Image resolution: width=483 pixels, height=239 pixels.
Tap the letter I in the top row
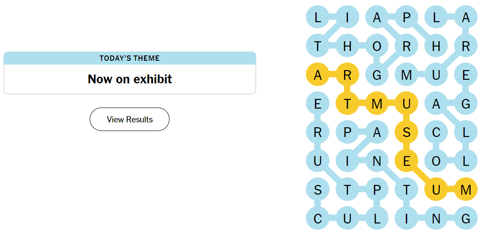point(347,18)
